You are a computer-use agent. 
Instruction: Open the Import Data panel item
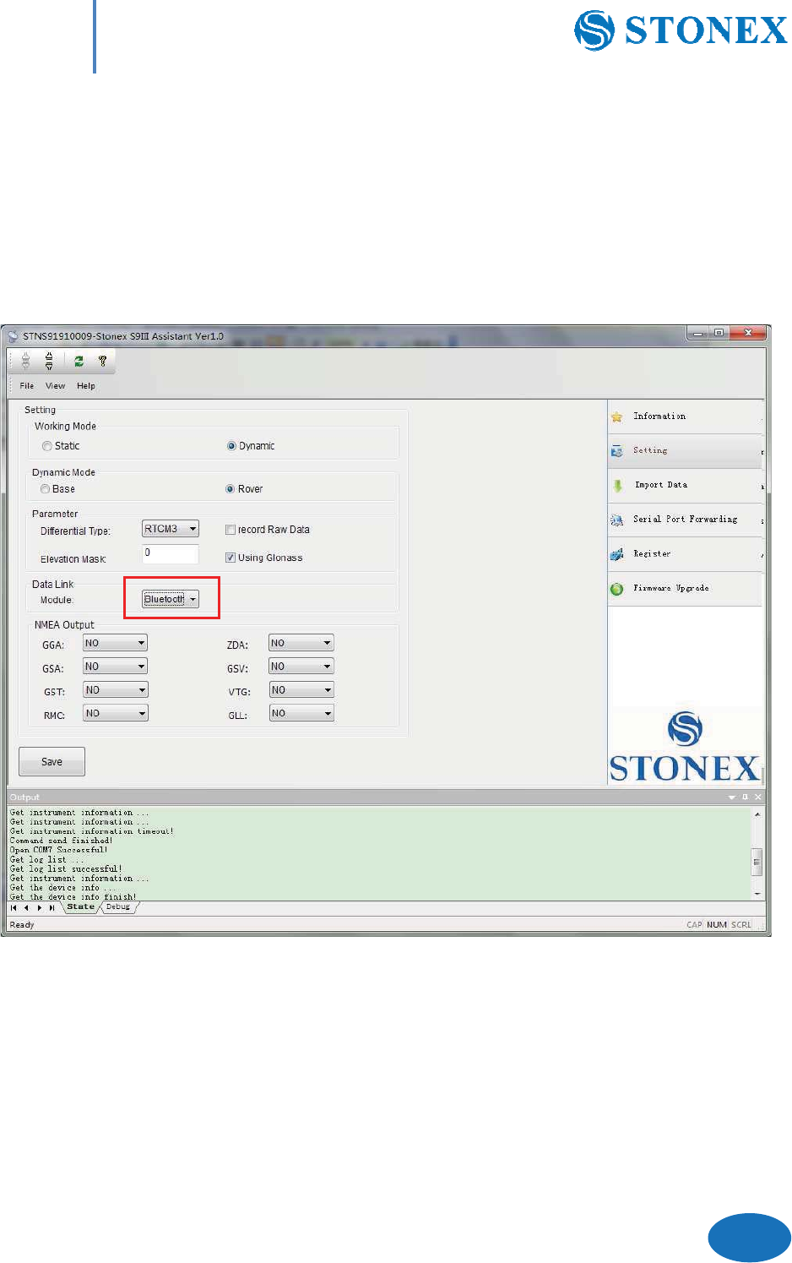click(685, 486)
